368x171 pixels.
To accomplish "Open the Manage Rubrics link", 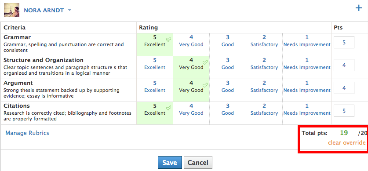I will click(27, 133).
